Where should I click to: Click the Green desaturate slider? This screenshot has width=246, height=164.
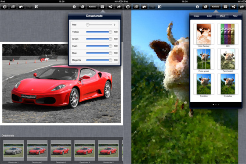pos(99,39)
